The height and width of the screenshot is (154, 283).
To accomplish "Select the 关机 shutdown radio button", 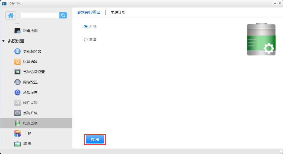I will pyautogui.click(x=86, y=26).
